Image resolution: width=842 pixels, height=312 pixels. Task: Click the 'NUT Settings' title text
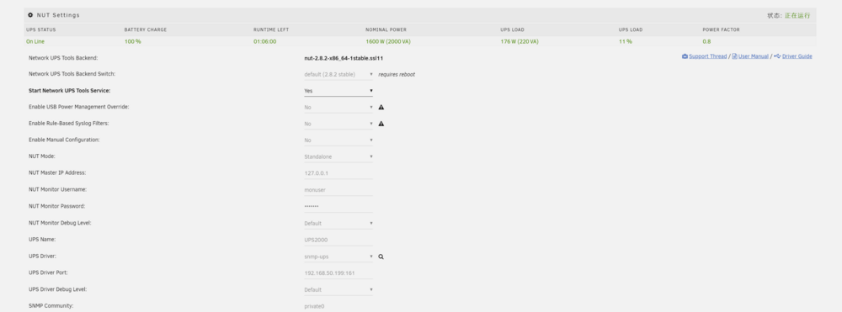[58, 15]
